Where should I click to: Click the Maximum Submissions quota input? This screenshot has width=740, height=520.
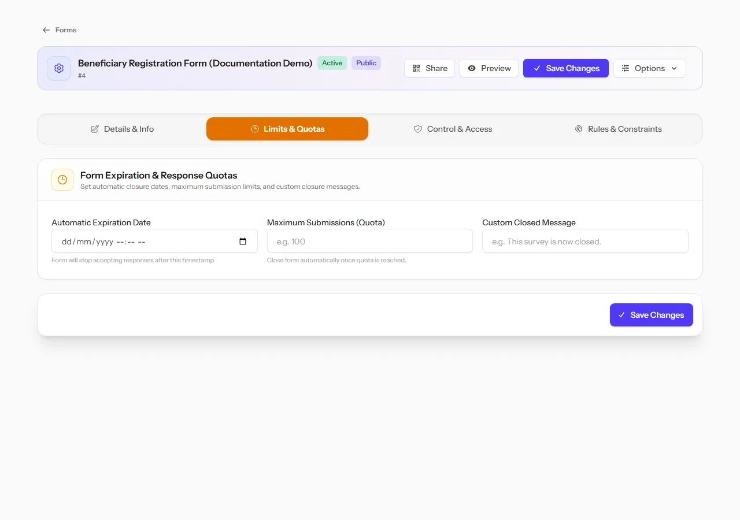[370, 242]
